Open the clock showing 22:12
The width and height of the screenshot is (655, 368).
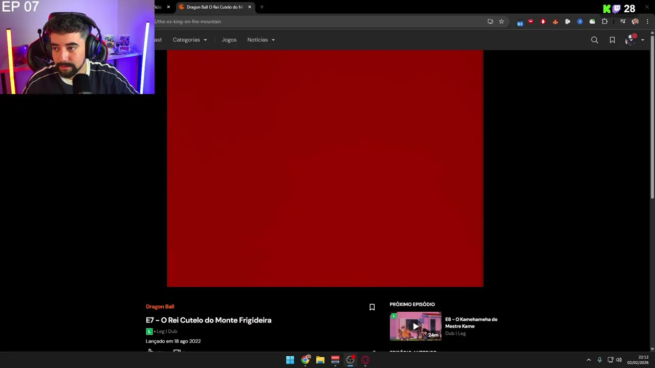(638, 360)
